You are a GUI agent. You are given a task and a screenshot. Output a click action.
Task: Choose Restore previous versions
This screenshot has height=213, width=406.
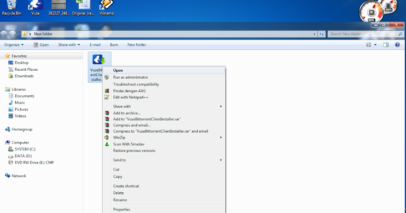coord(164,150)
